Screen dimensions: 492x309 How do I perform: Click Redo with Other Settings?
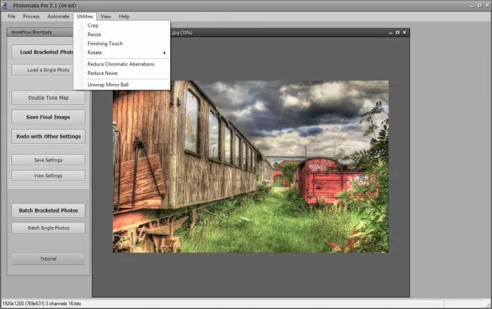(x=48, y=136)
